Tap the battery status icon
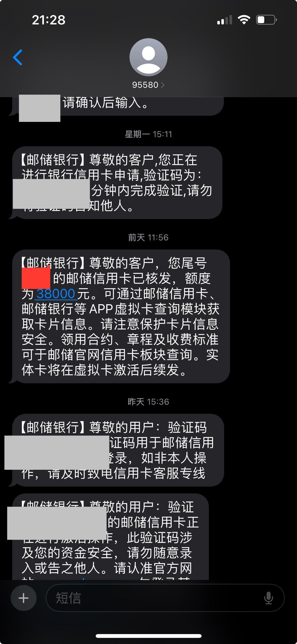The height and width of the screenshot is (644, 297). click(x=266, y=20)
